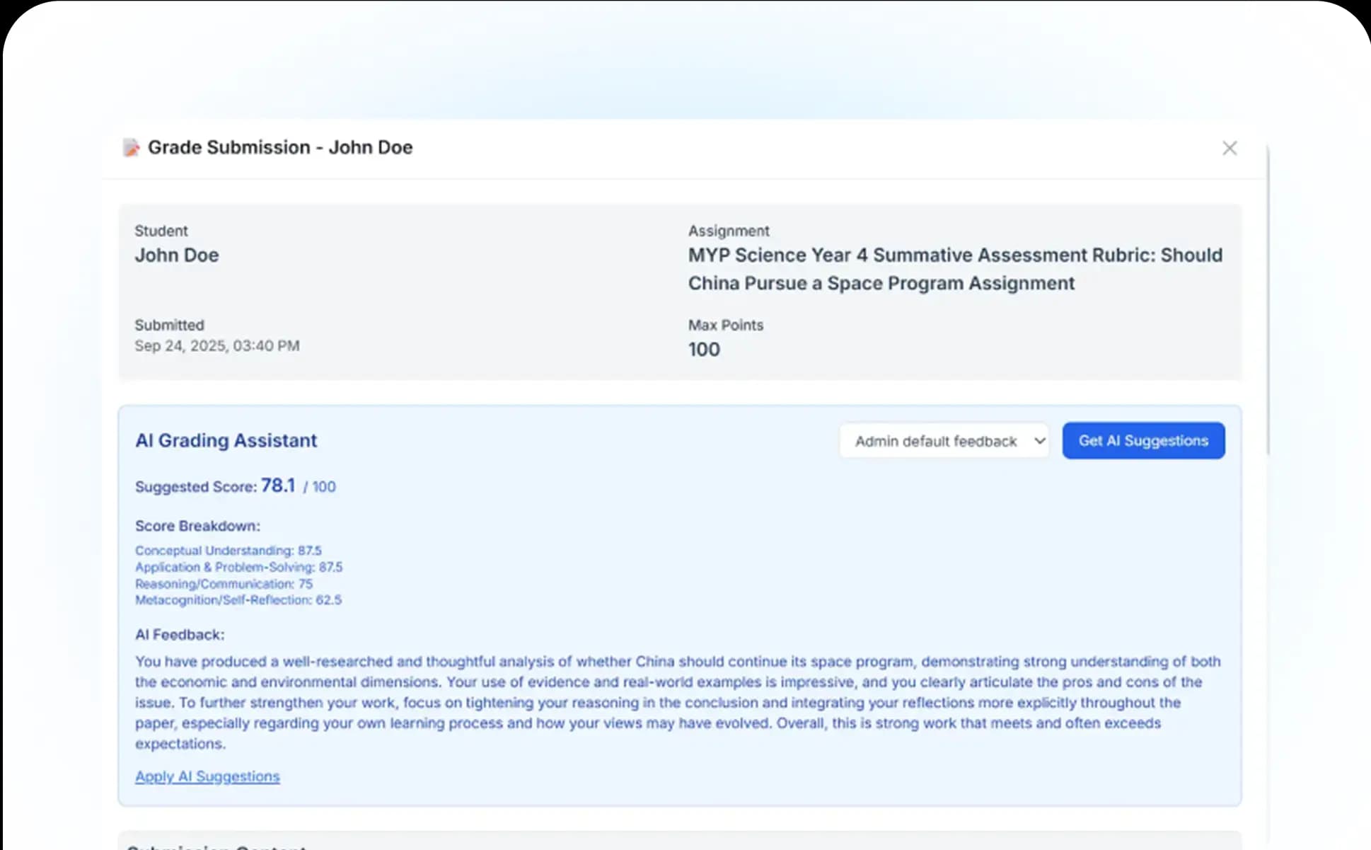Click the submitted date Sep 24, 2025
Screen dimensions: 1371x850
pyautogui.click(x=217, y=346)
